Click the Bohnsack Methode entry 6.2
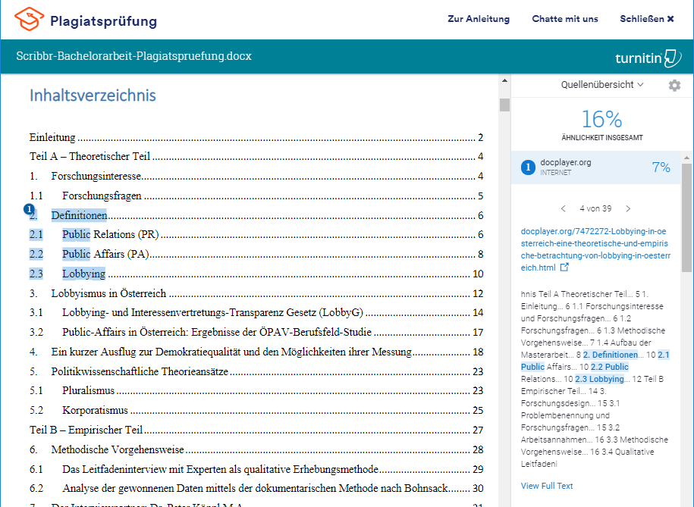694x507 pixels. (x=256, y=488)
